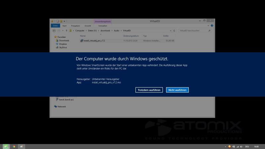The width and height of the screenshot is (265, 149).
Task: Click Audio in the address breadcrumb
Action: click(x=117, y=30)
